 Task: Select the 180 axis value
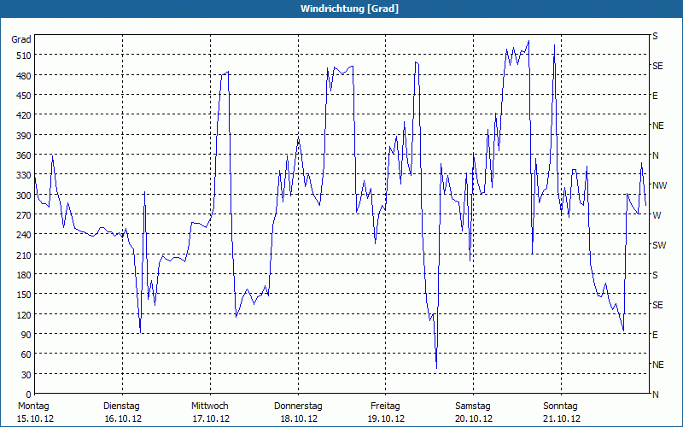point(24,275)
